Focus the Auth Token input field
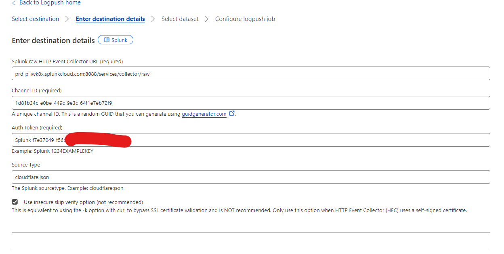Screen dimensions: 504x254 [307, 140]
